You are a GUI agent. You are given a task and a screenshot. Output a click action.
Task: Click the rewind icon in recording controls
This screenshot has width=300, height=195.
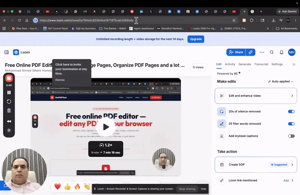tap(9, 121)
